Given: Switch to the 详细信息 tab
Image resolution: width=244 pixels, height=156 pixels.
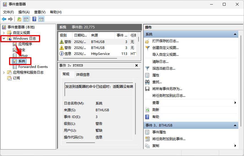Looking at the screenshot, I should tap(83, 75).
